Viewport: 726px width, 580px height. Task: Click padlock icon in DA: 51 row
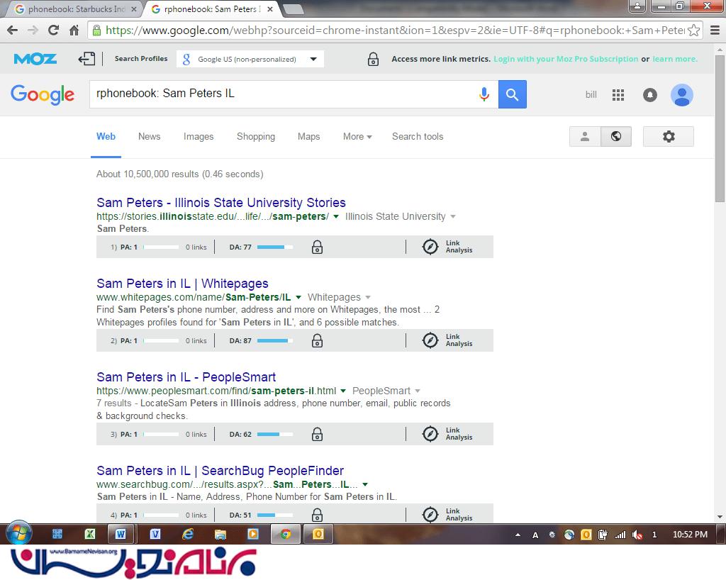point(317,515)
